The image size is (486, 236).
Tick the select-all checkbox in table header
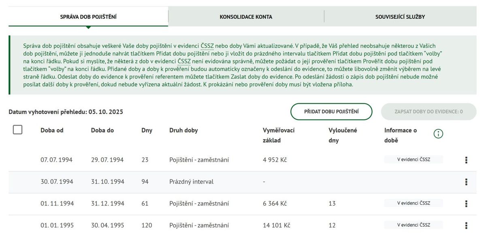(x=17, y=130)
